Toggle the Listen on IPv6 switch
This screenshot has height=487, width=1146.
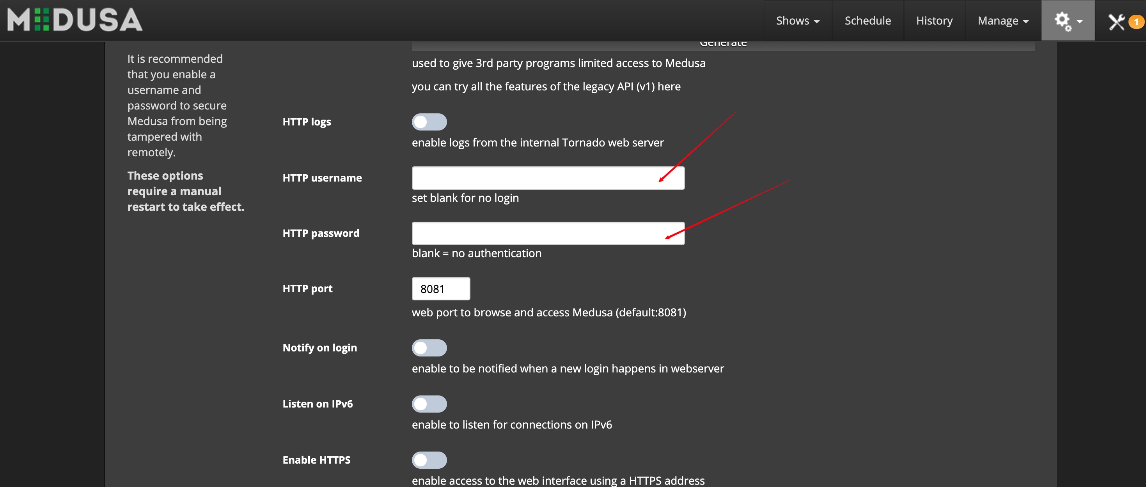coord(429,404)
